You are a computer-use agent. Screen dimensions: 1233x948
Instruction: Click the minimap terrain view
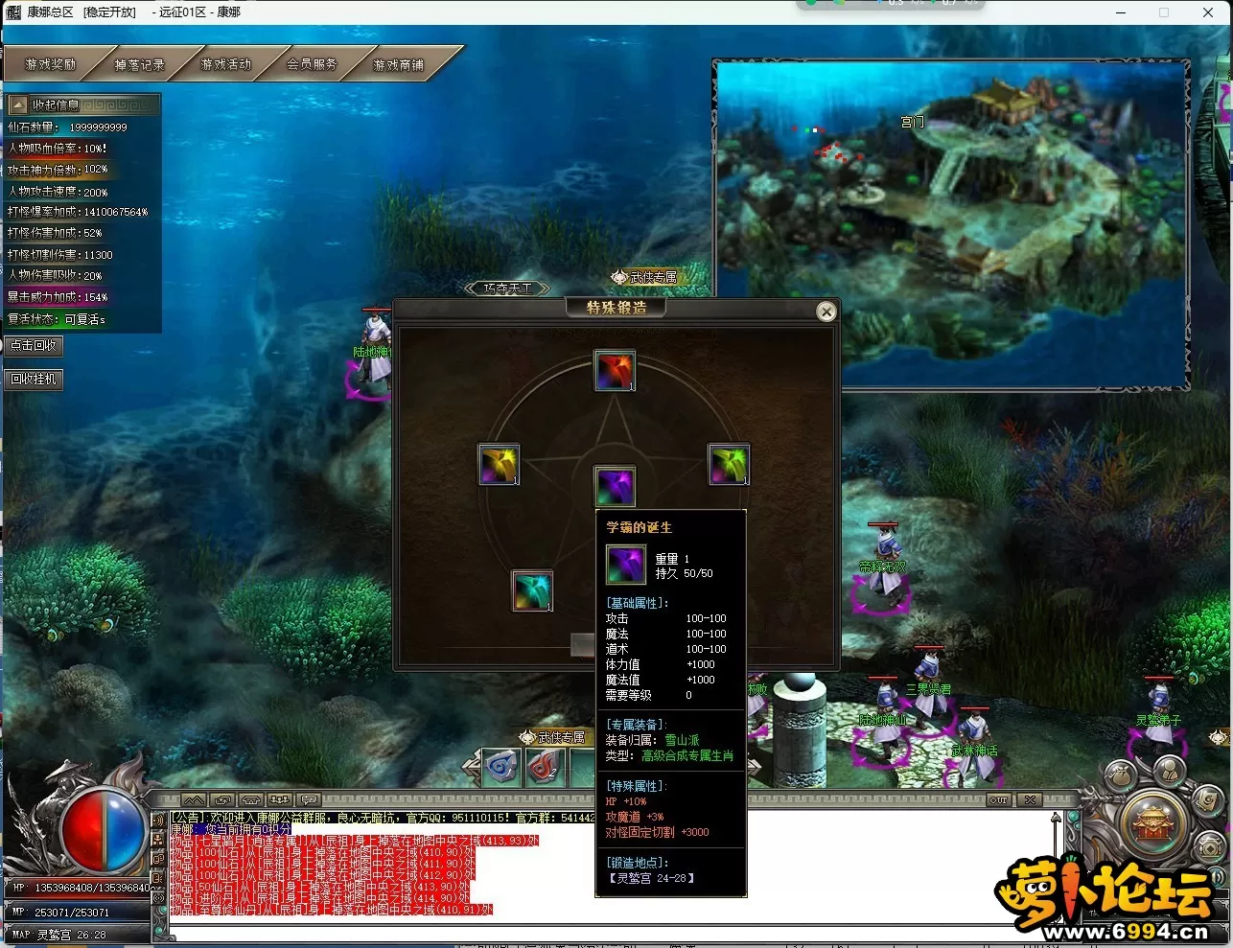[x=951, y=225]
